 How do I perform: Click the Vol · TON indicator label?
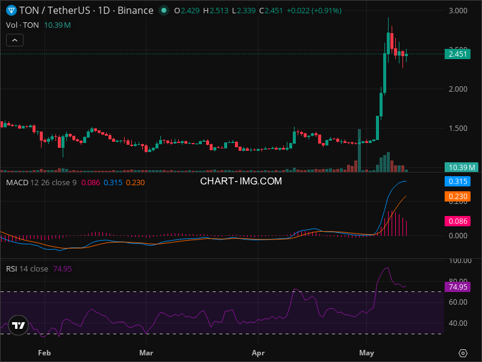pos(22,25)
